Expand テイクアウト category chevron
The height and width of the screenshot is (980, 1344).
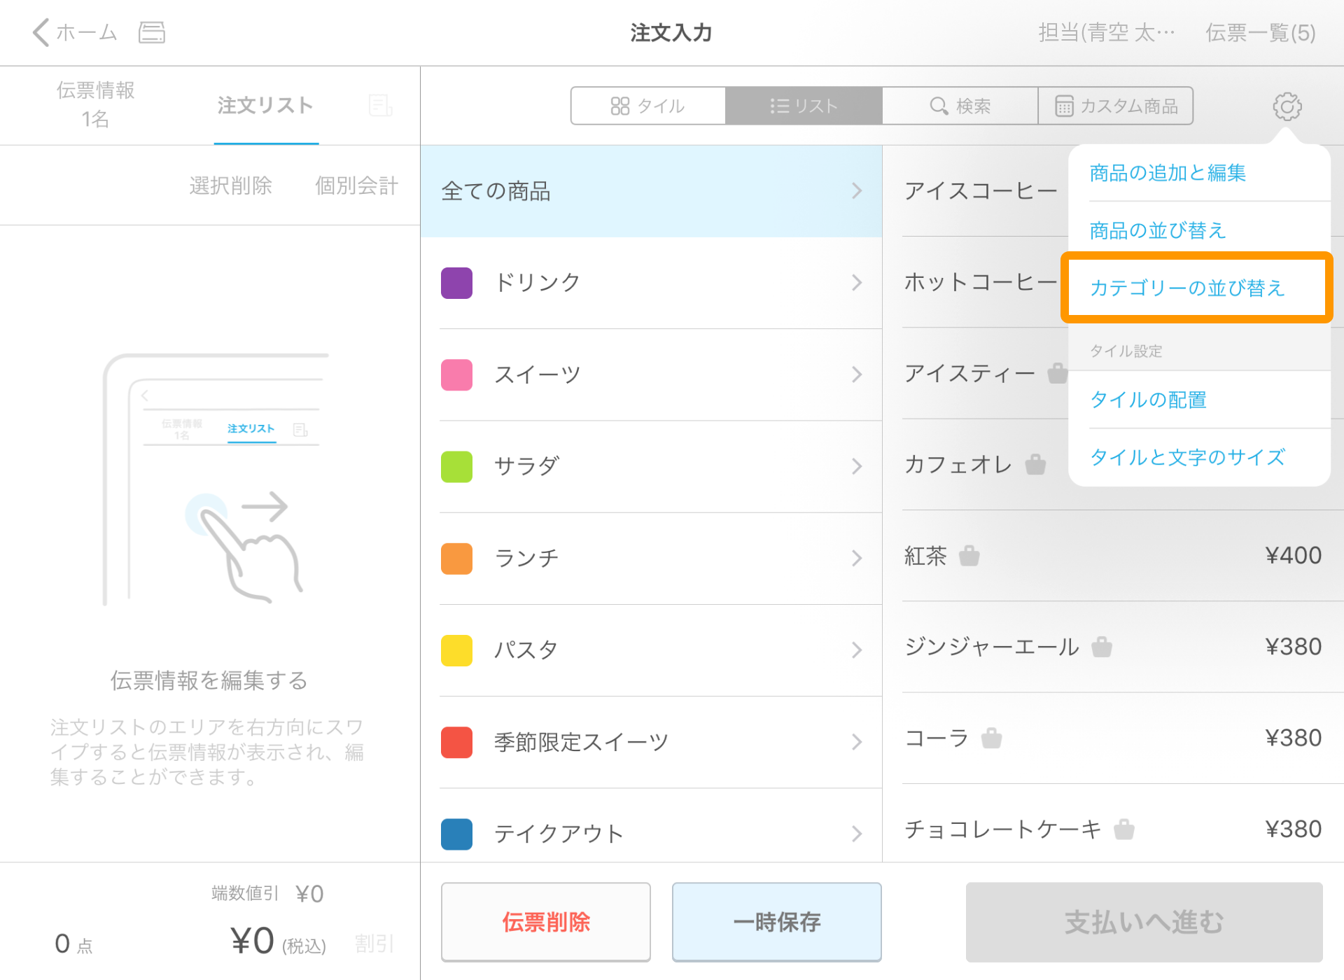coord(857,834)
